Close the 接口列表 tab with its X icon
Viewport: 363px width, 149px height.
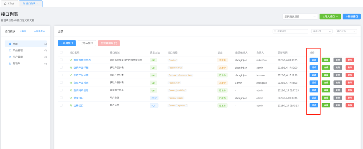[38, 3]
